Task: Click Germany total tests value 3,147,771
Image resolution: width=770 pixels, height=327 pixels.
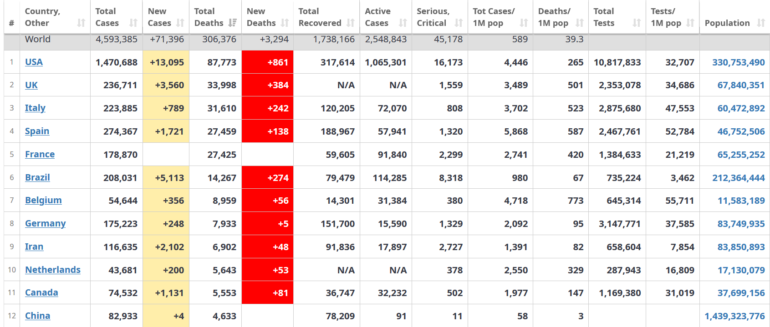Action: (620, 224)
